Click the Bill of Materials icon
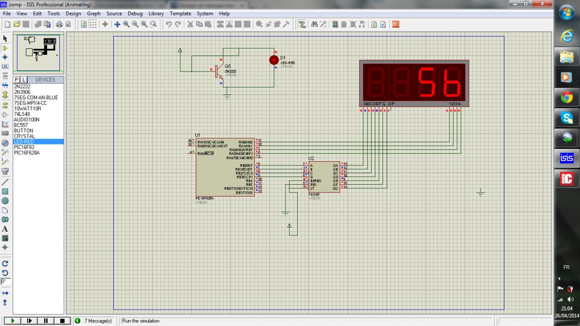The width and height of the screenshot is (580, 326). coord(374,24)
